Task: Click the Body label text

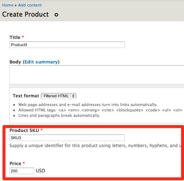Action: click(x=15, y=62)
